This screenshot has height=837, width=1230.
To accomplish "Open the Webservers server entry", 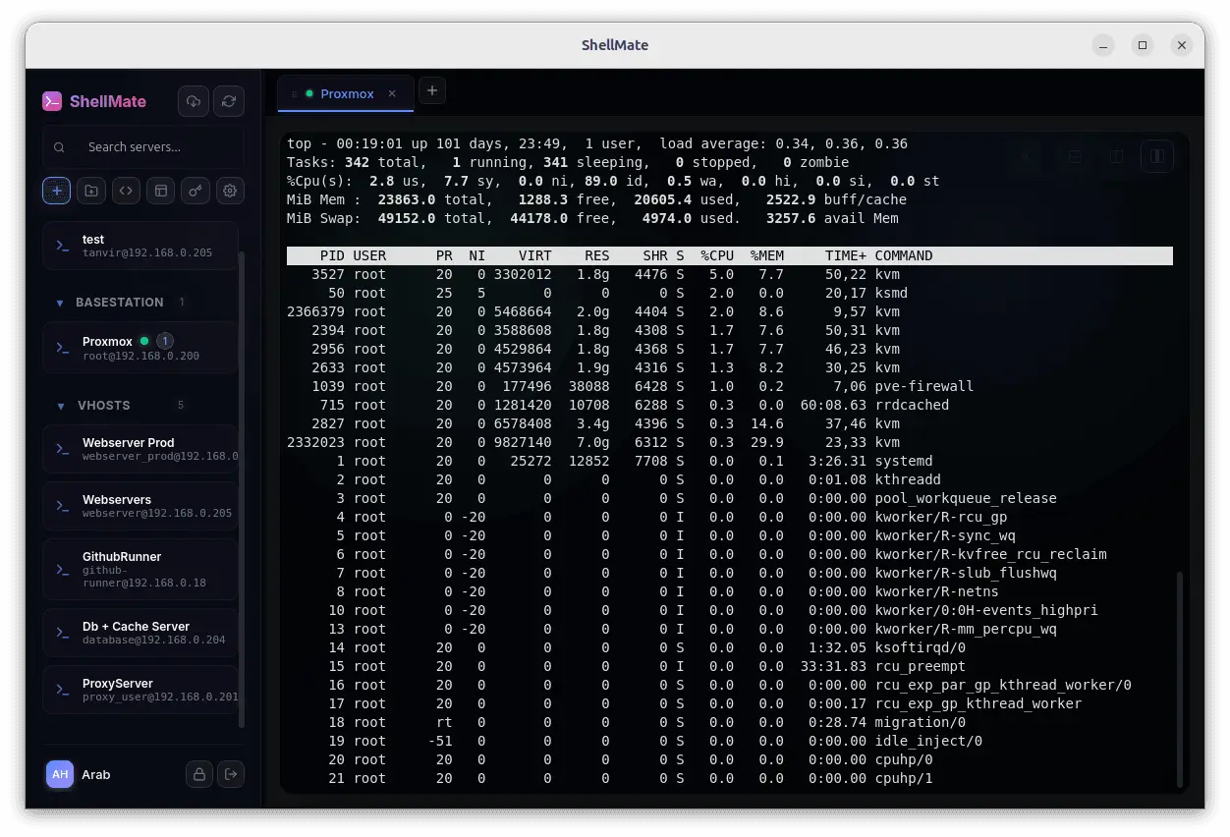I will [x=140, y=506].
